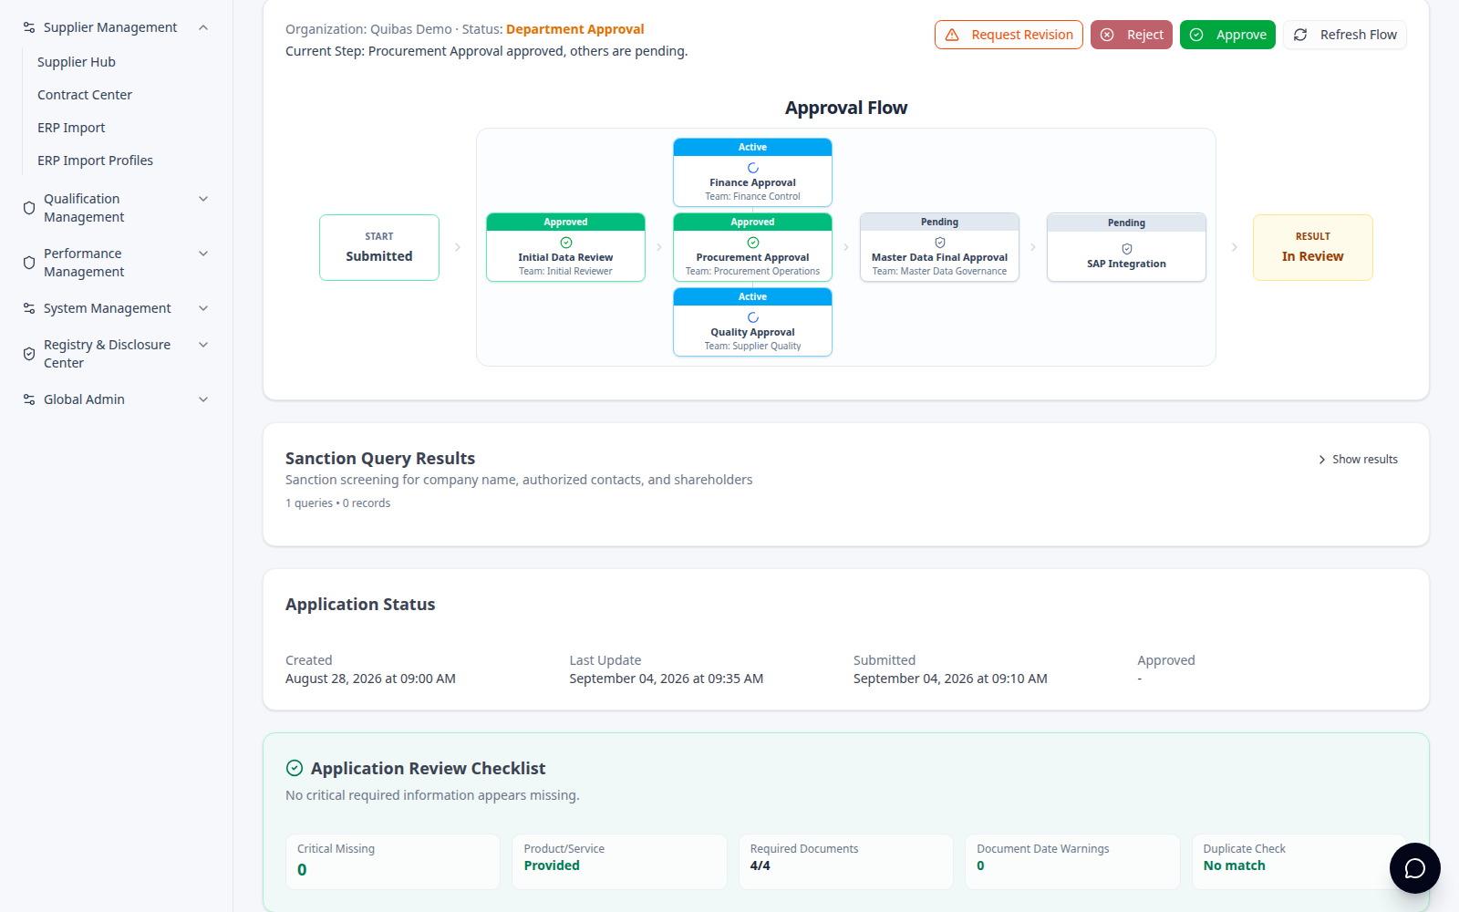
Task: Click the '1 queries • 0 records' text
Action: [337, 503]
